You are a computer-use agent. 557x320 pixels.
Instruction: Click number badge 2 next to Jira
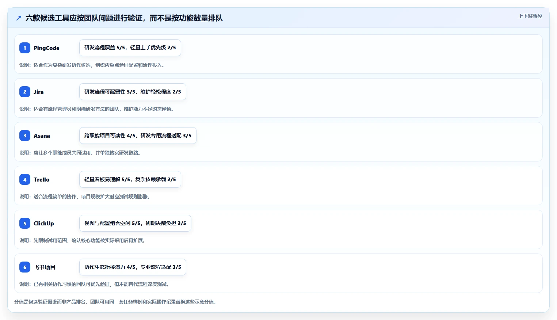[x=25, y=92]
